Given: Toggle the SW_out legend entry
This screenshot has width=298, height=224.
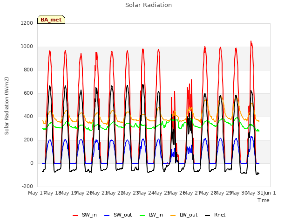Looking at the screenshot, I should pyautogui.click(x=118, y=215).
